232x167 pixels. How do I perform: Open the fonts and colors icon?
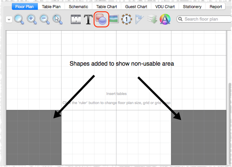[x=165, y=19]
